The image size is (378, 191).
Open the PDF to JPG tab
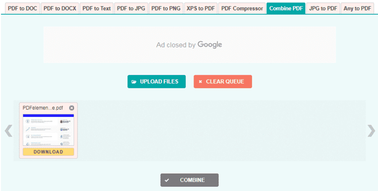click(x=131, y=9)
